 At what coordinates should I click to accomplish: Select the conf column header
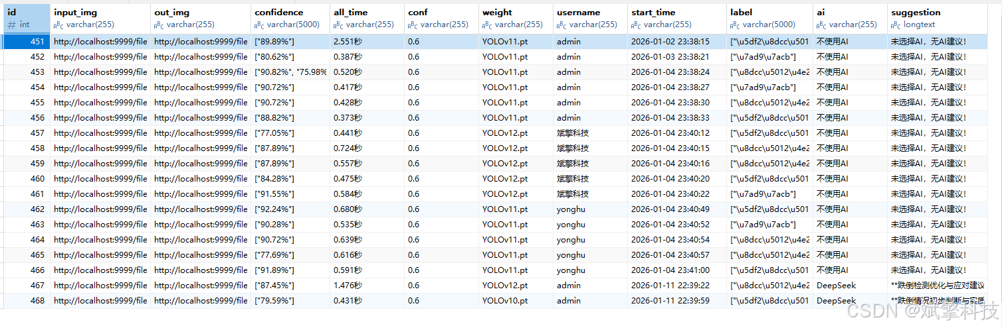[442, 18]
